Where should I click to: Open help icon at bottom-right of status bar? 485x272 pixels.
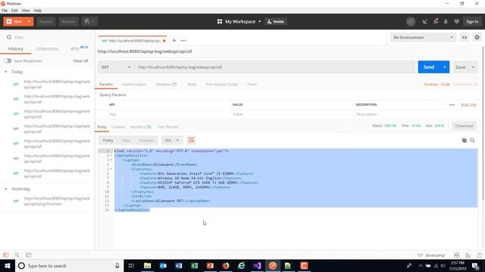click(479, 255)
